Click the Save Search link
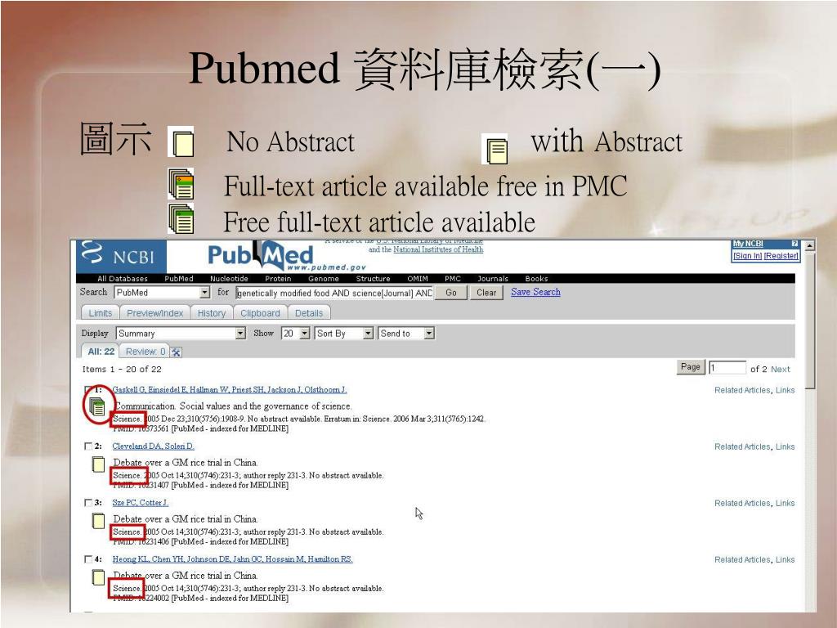The width and height of the screenshot is (837, 628). (x=535, y=292)
